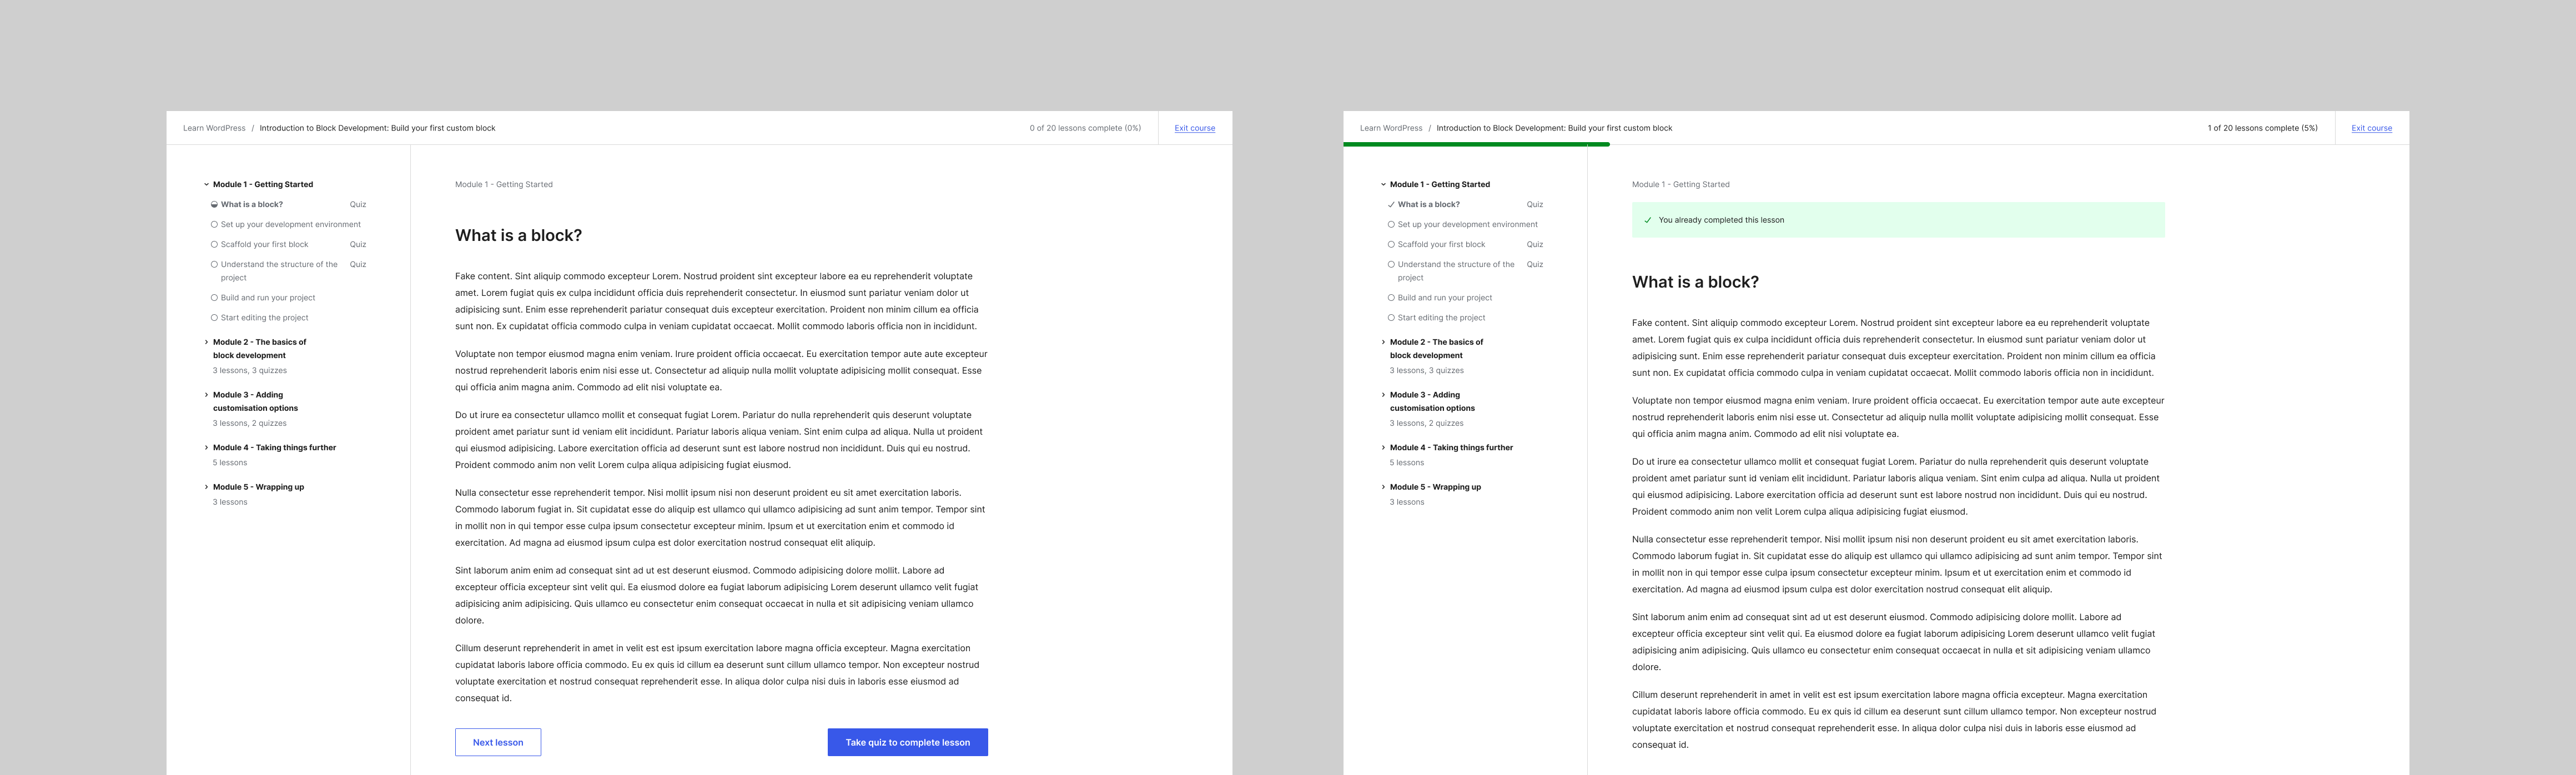Image resolution: width=2576 pixels, height=775 pixels.
Task: Expand Module 5 - Wrapping up in right mockup
Action: click(x=1435, y=487)
